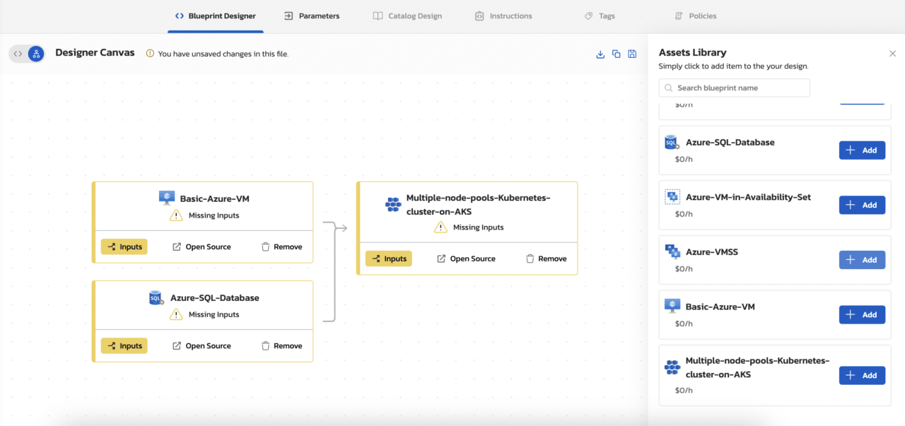Close the Assets Library panel
The image size is (905, 426).
coord(892,53)
